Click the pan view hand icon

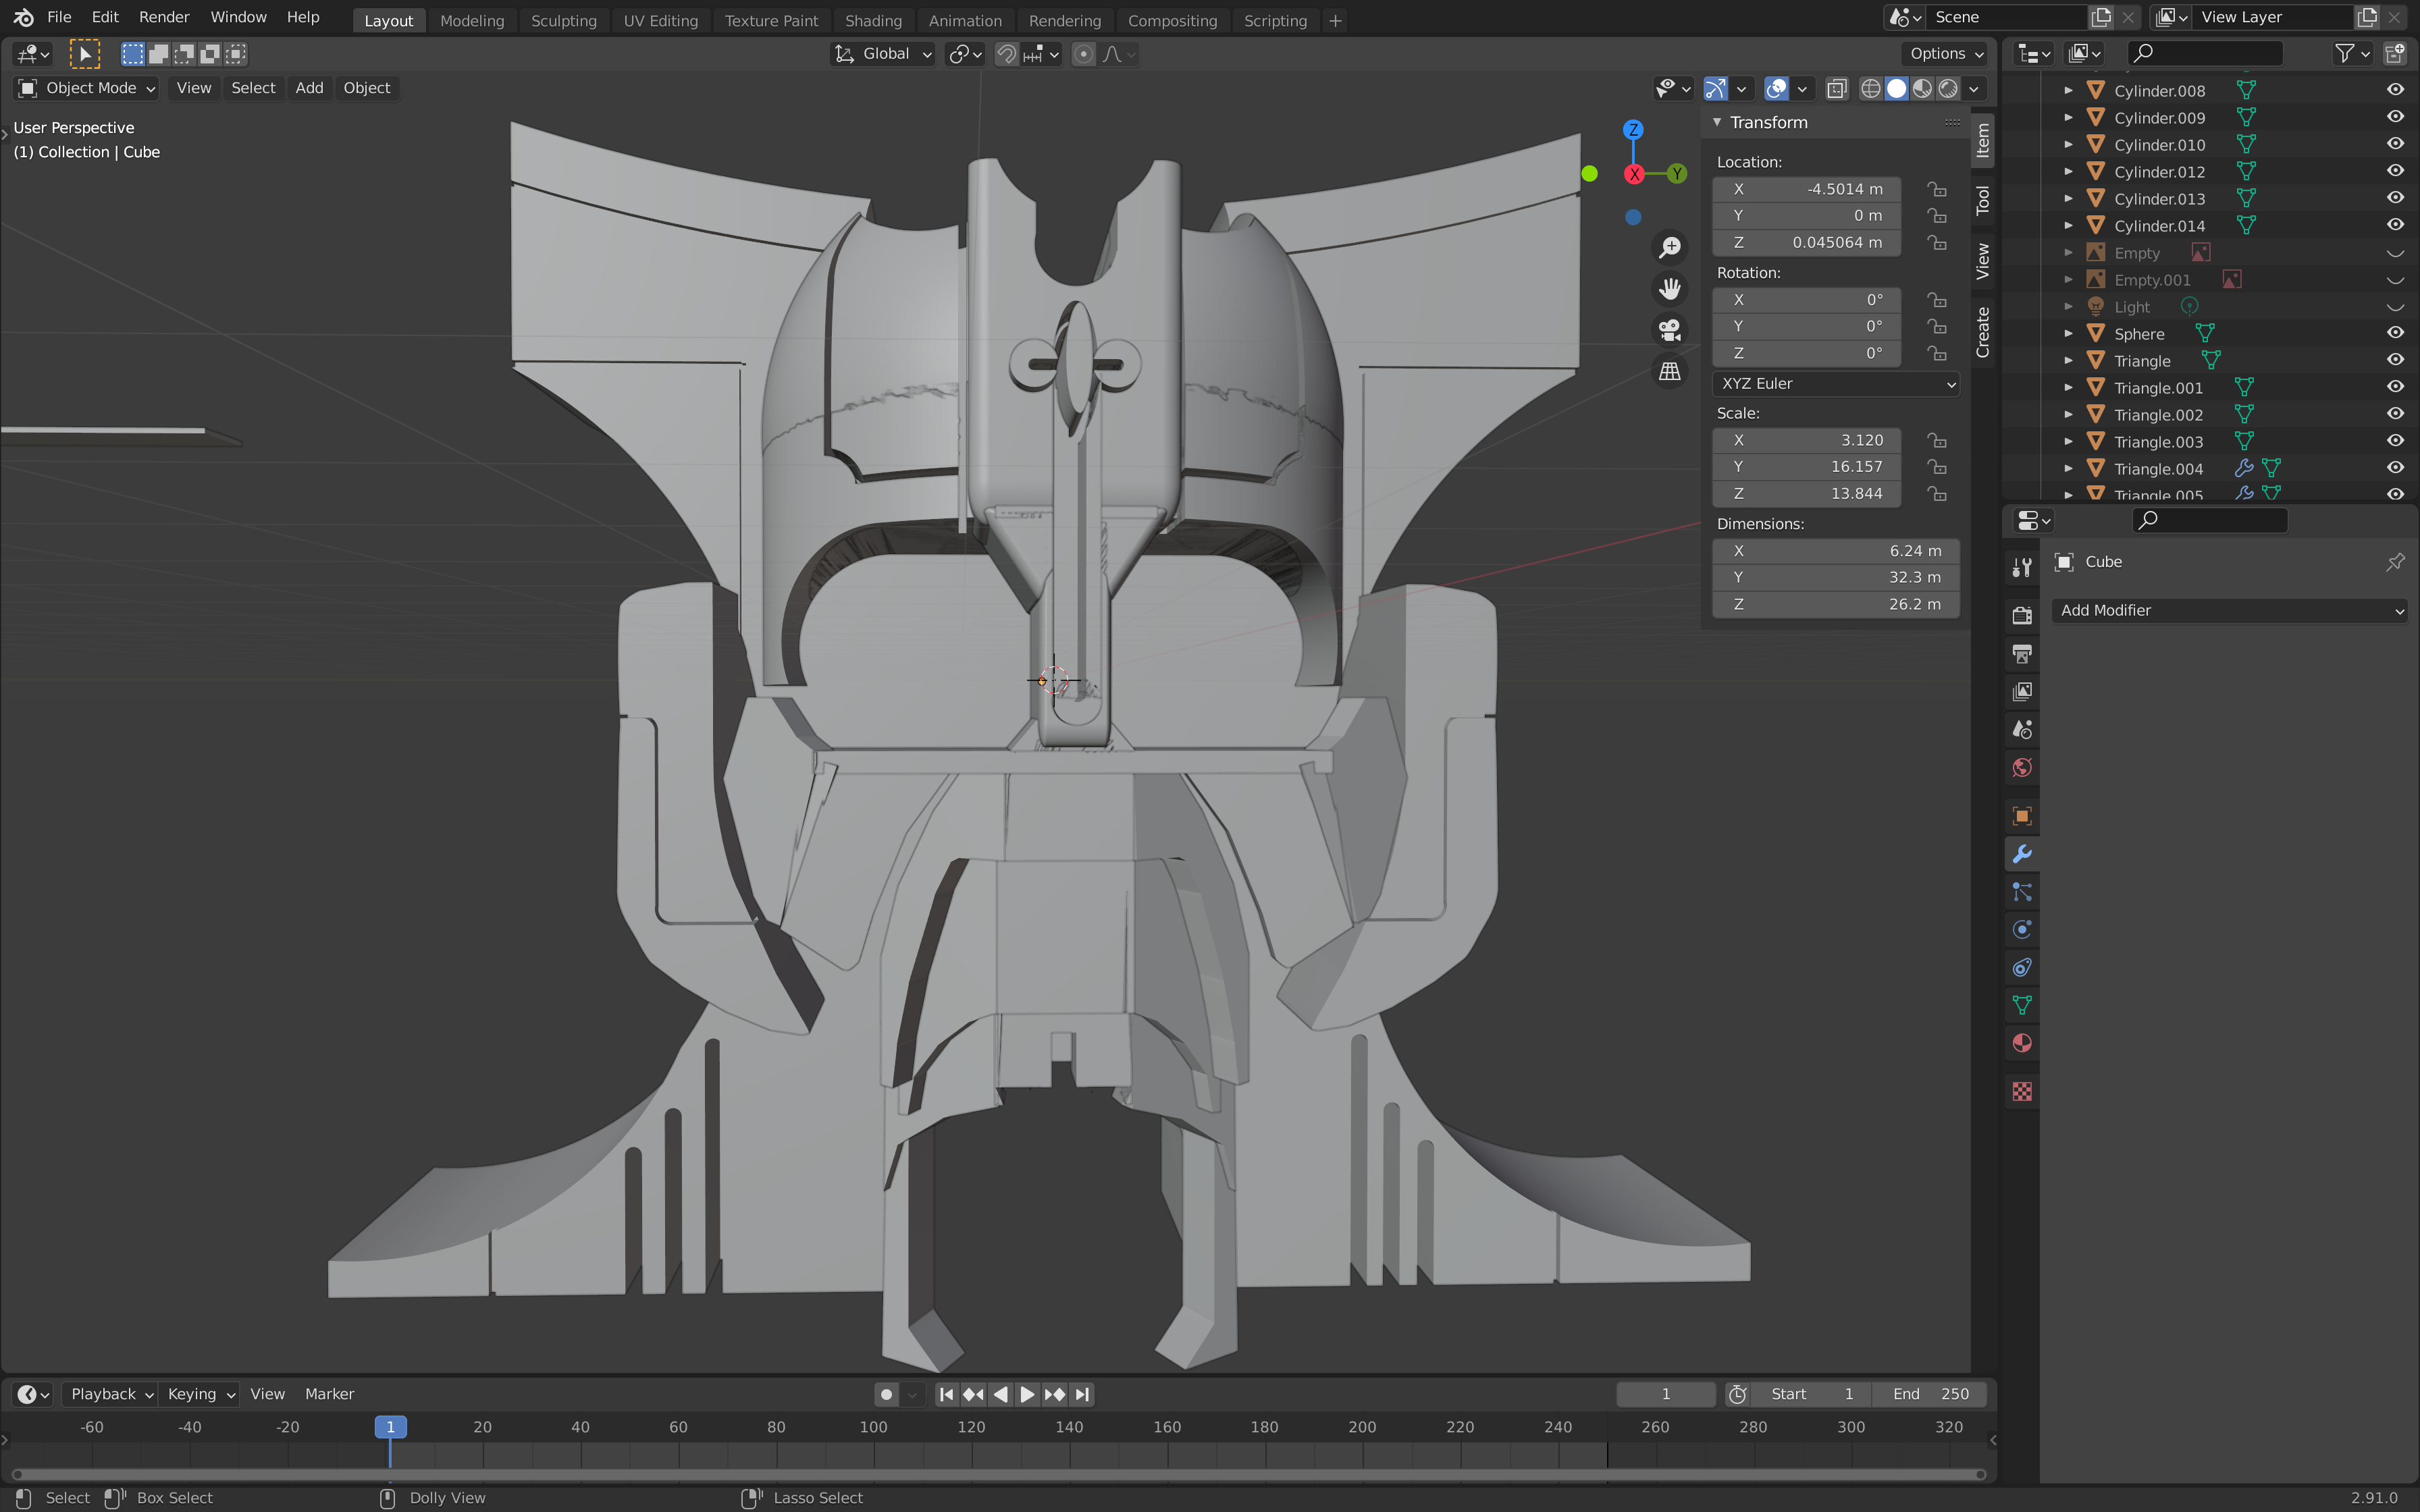click(1670, 289)
